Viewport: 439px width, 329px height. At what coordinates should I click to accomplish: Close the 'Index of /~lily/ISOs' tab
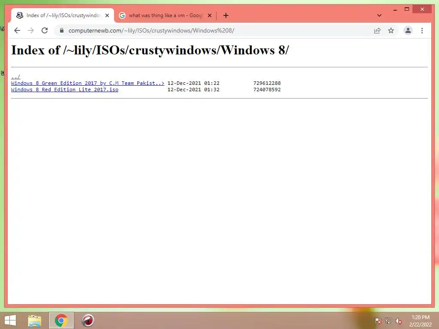107,15
